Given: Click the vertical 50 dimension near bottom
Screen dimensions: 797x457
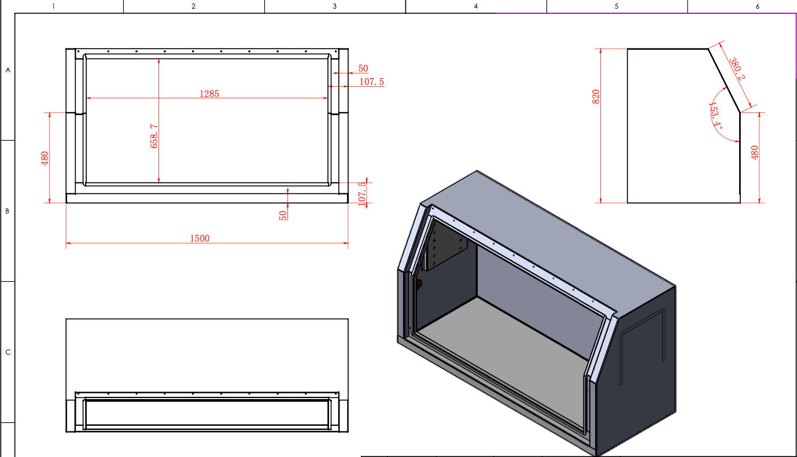Looking at the screenshot, I should [283, 215].
